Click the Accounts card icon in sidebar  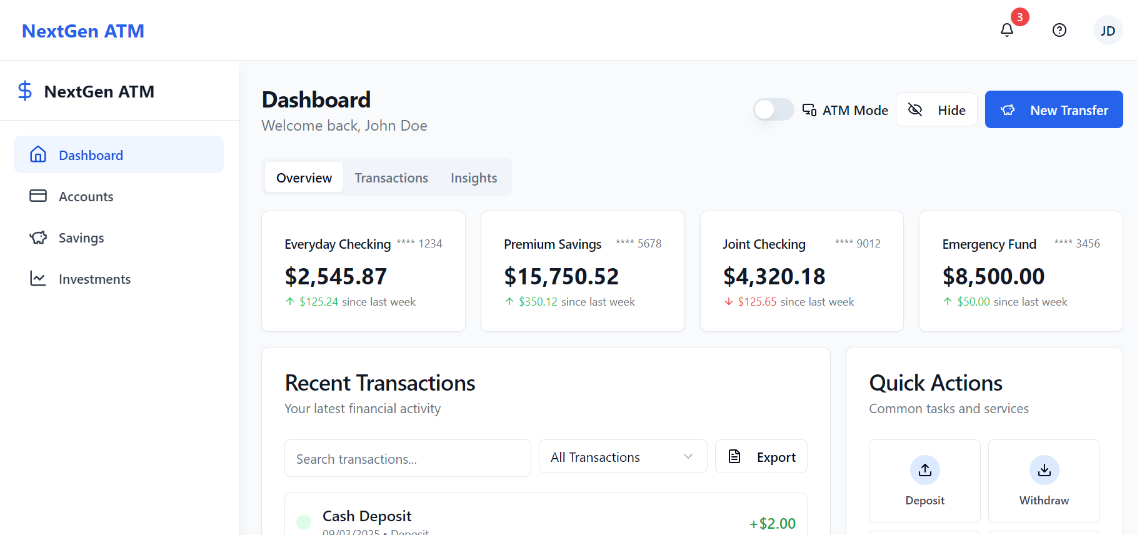click(x=38, y=196)
